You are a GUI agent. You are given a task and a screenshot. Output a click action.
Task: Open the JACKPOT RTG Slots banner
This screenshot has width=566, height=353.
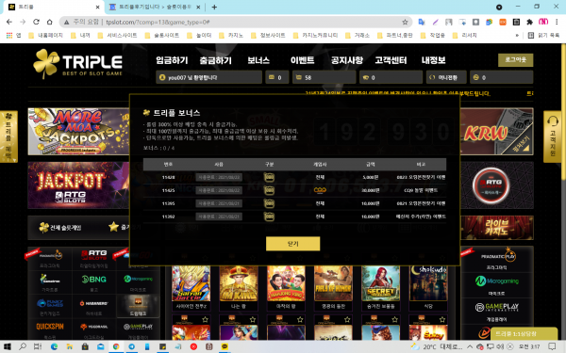[x=78, y=185]
